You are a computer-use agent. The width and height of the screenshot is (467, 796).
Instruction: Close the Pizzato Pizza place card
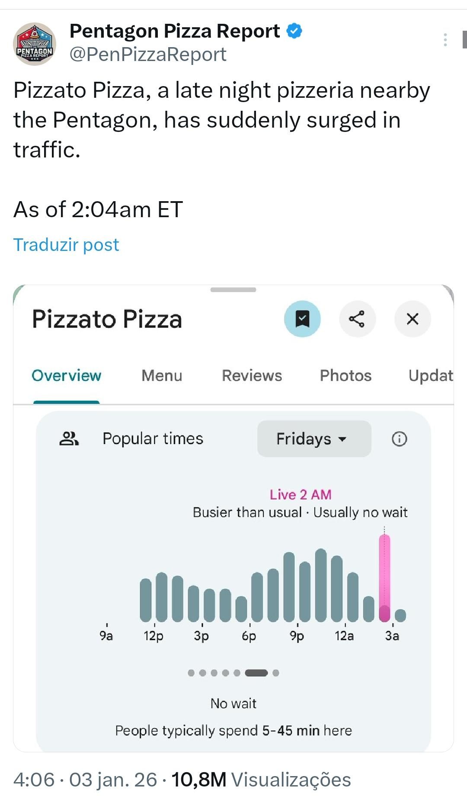[x=413, y=319]
